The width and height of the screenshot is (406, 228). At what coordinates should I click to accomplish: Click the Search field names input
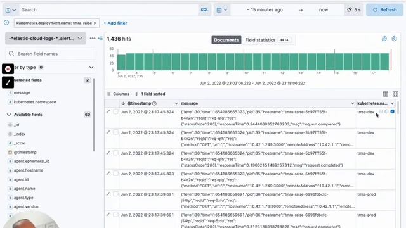click(51, 54)
